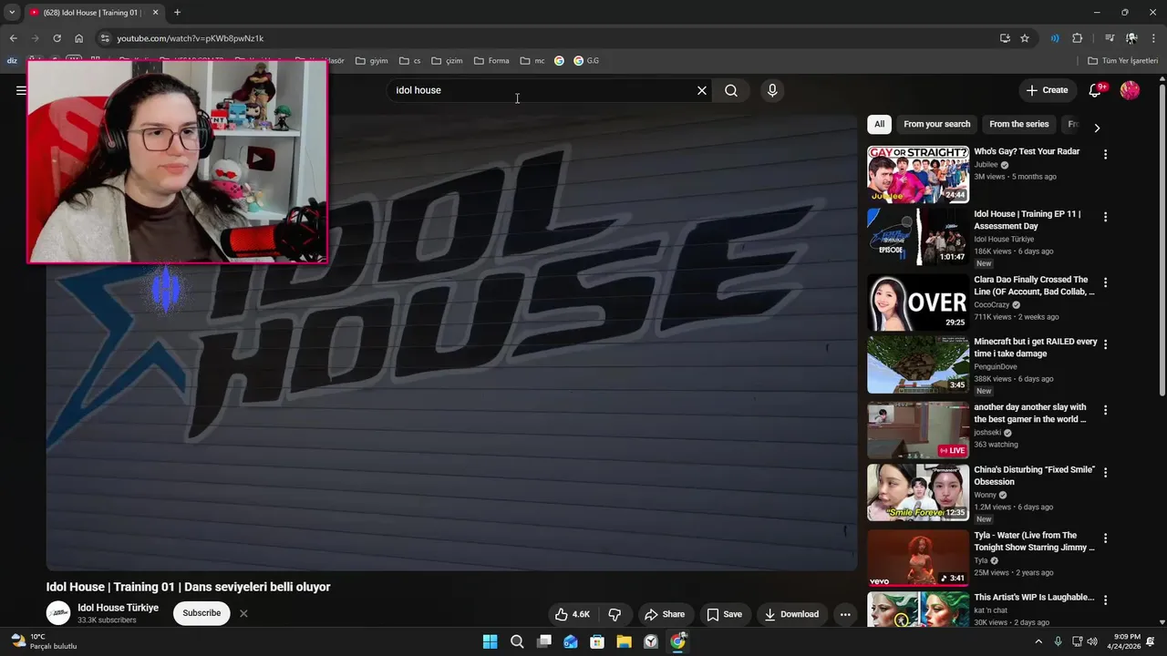Clear the 'idol house' search text
Screen dimensions: 1167x656
click(x=702, y=90)
